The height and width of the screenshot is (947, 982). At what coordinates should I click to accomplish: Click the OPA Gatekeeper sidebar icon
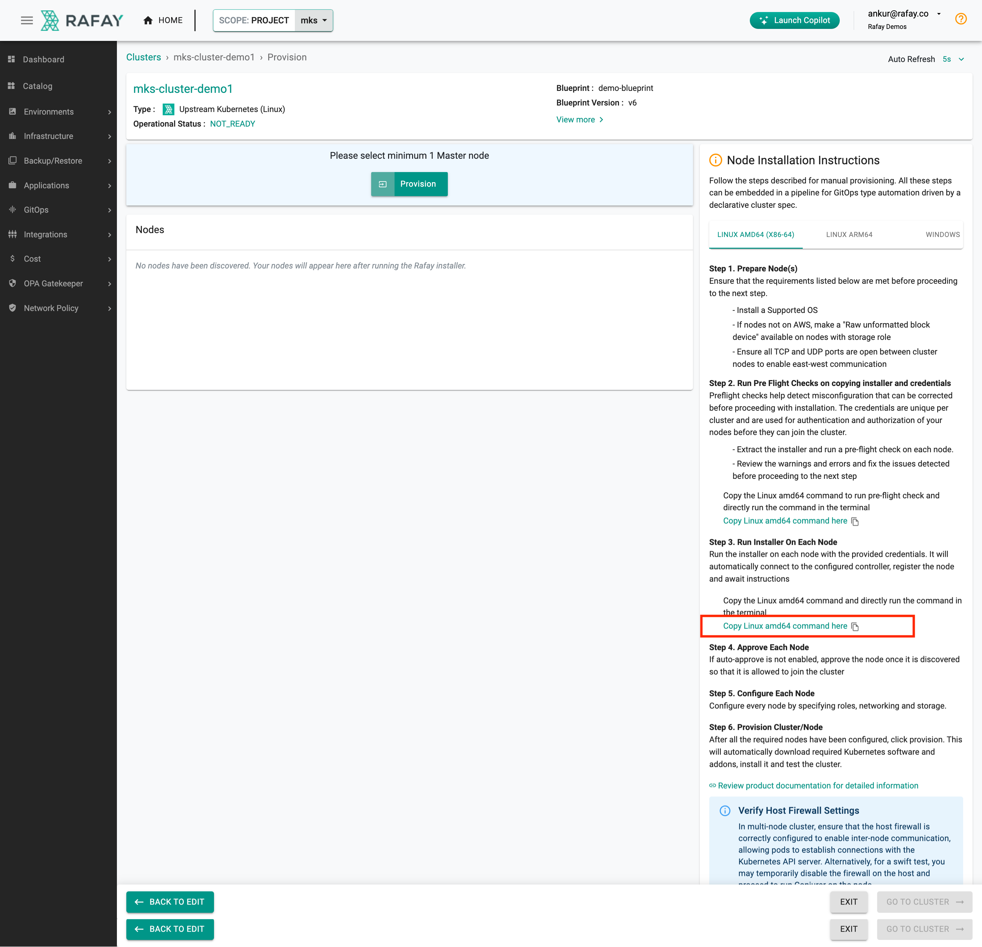click(x=13, y=283)
